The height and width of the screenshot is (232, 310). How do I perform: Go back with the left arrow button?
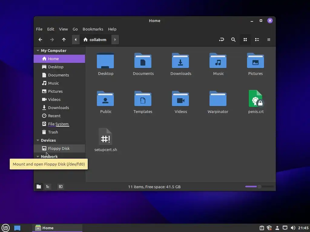pyautogui.click(x=40, y=40)
